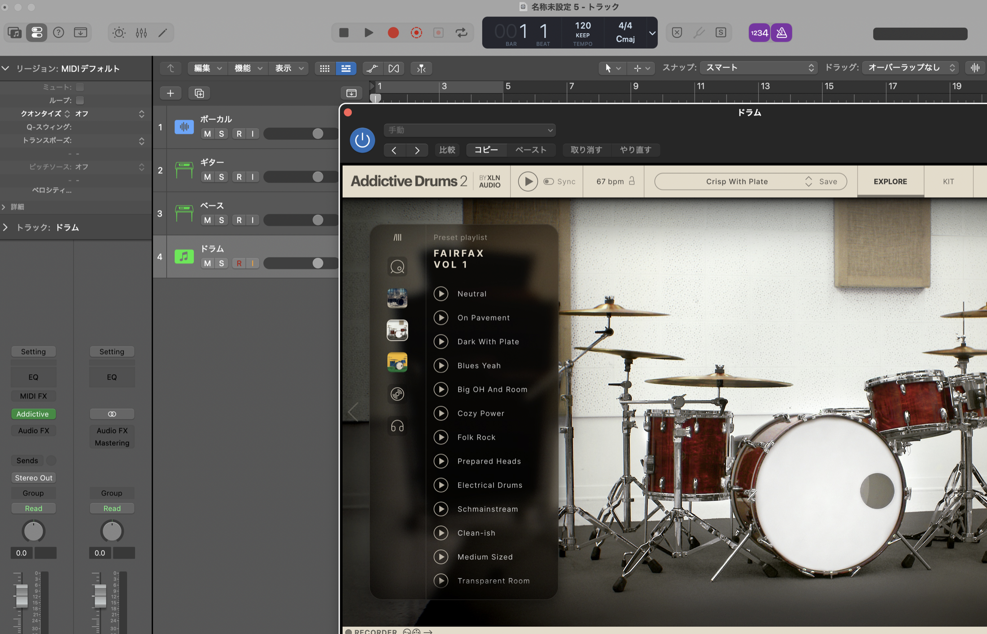The image size is (987, 634).
Task: Record-enable the ベース track
Action: [x=239, y=220]
